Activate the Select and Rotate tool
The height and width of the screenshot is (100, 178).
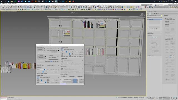[x=30, y=7]
